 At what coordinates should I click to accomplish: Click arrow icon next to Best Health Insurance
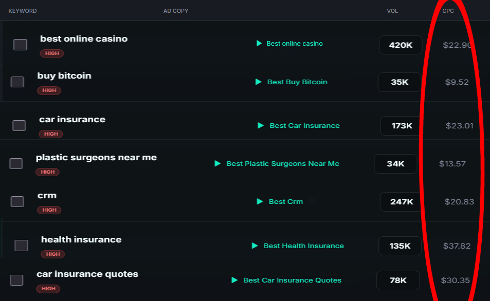255,246
